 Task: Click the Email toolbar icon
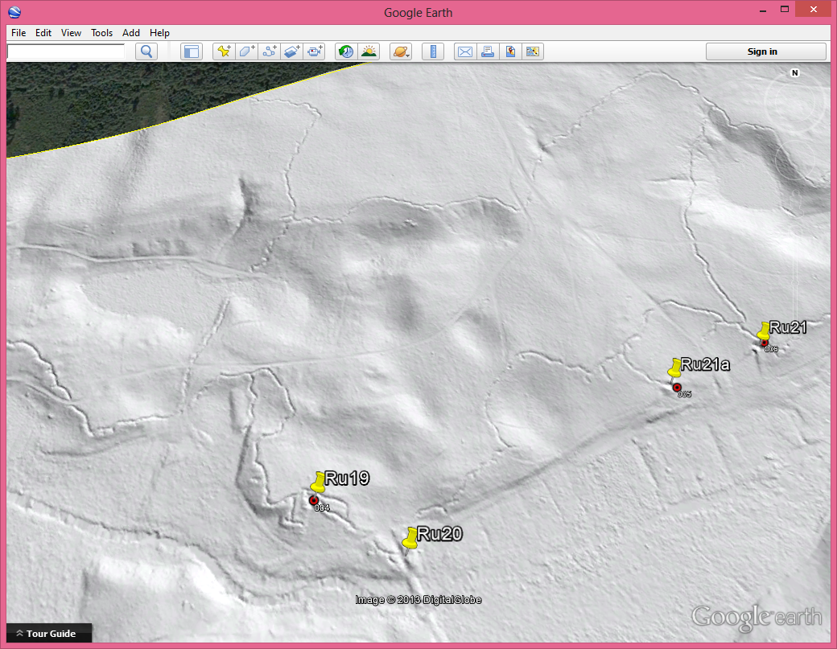pos(464,51)
